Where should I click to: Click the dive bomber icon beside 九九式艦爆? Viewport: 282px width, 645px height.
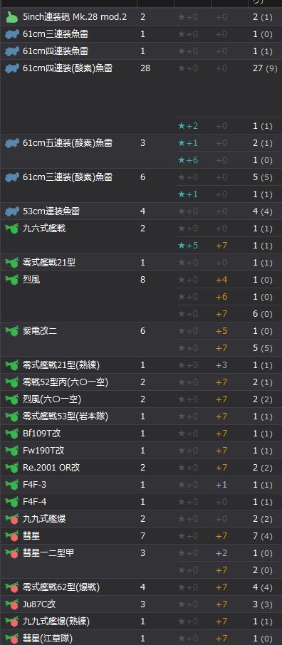click(x=12, y=519)
